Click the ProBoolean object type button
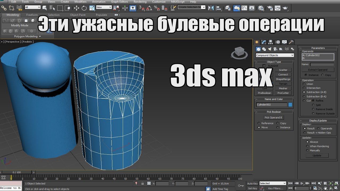The width and height of the screenshot is (340, 191). coord(264,93)
